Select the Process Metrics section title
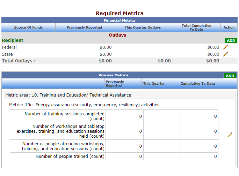Image resolution: width=239 pixels, height=176 pixels. [x=113, y=75]
